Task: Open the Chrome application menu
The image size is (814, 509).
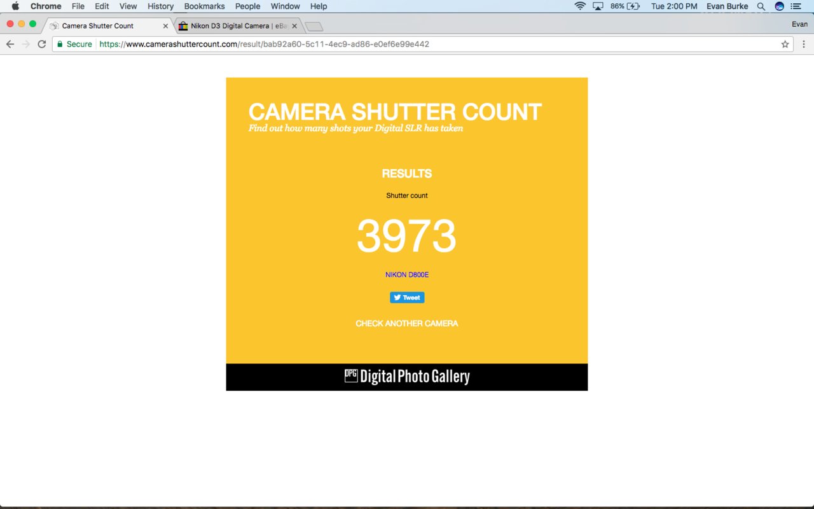Action: [x=46, y=6]
